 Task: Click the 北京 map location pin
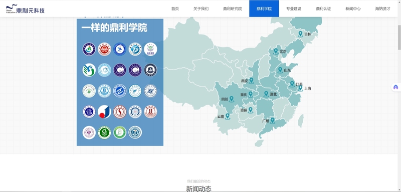click(276, 51)
